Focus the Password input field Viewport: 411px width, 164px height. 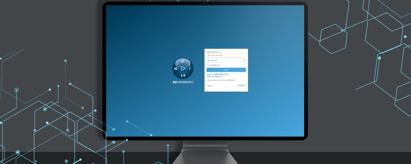click(225, 60)
